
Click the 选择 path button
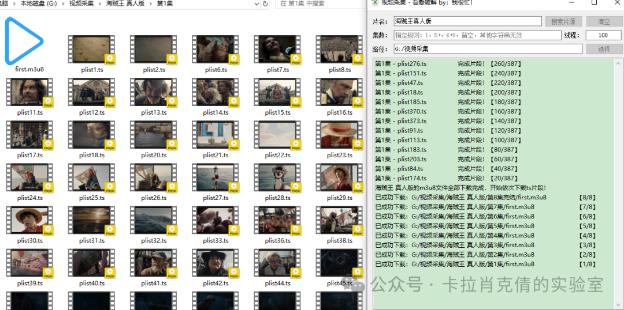(604, 49)
